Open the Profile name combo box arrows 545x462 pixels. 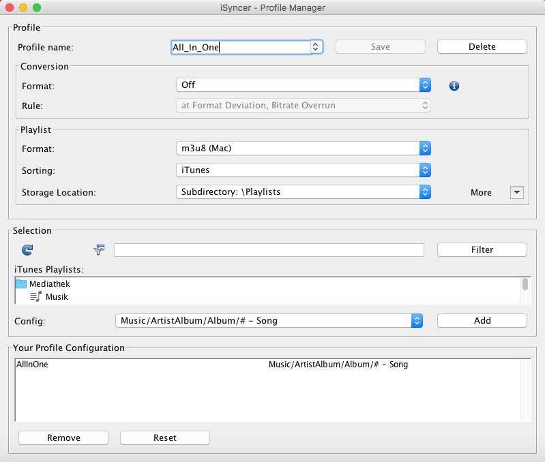click(316, 47)
